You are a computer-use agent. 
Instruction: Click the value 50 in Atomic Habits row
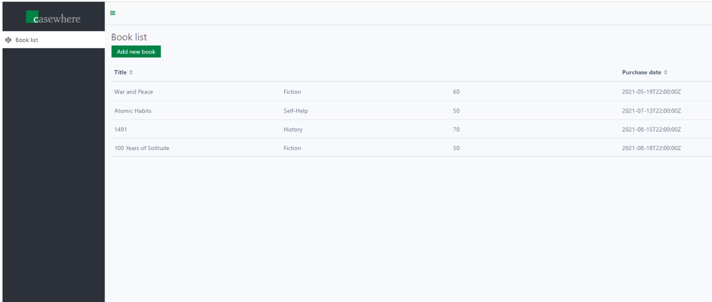[456, 111]
